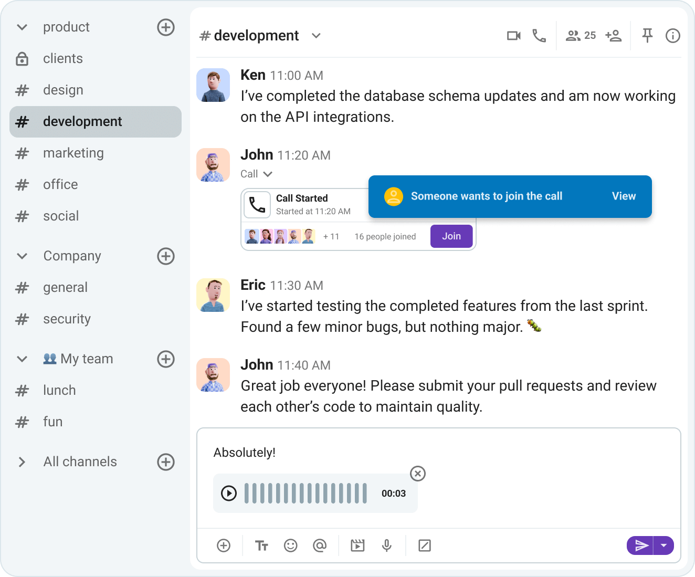Open the security channel
This screenshot has height=577, width=695.
pyautogui.click(x=67, y=319)
